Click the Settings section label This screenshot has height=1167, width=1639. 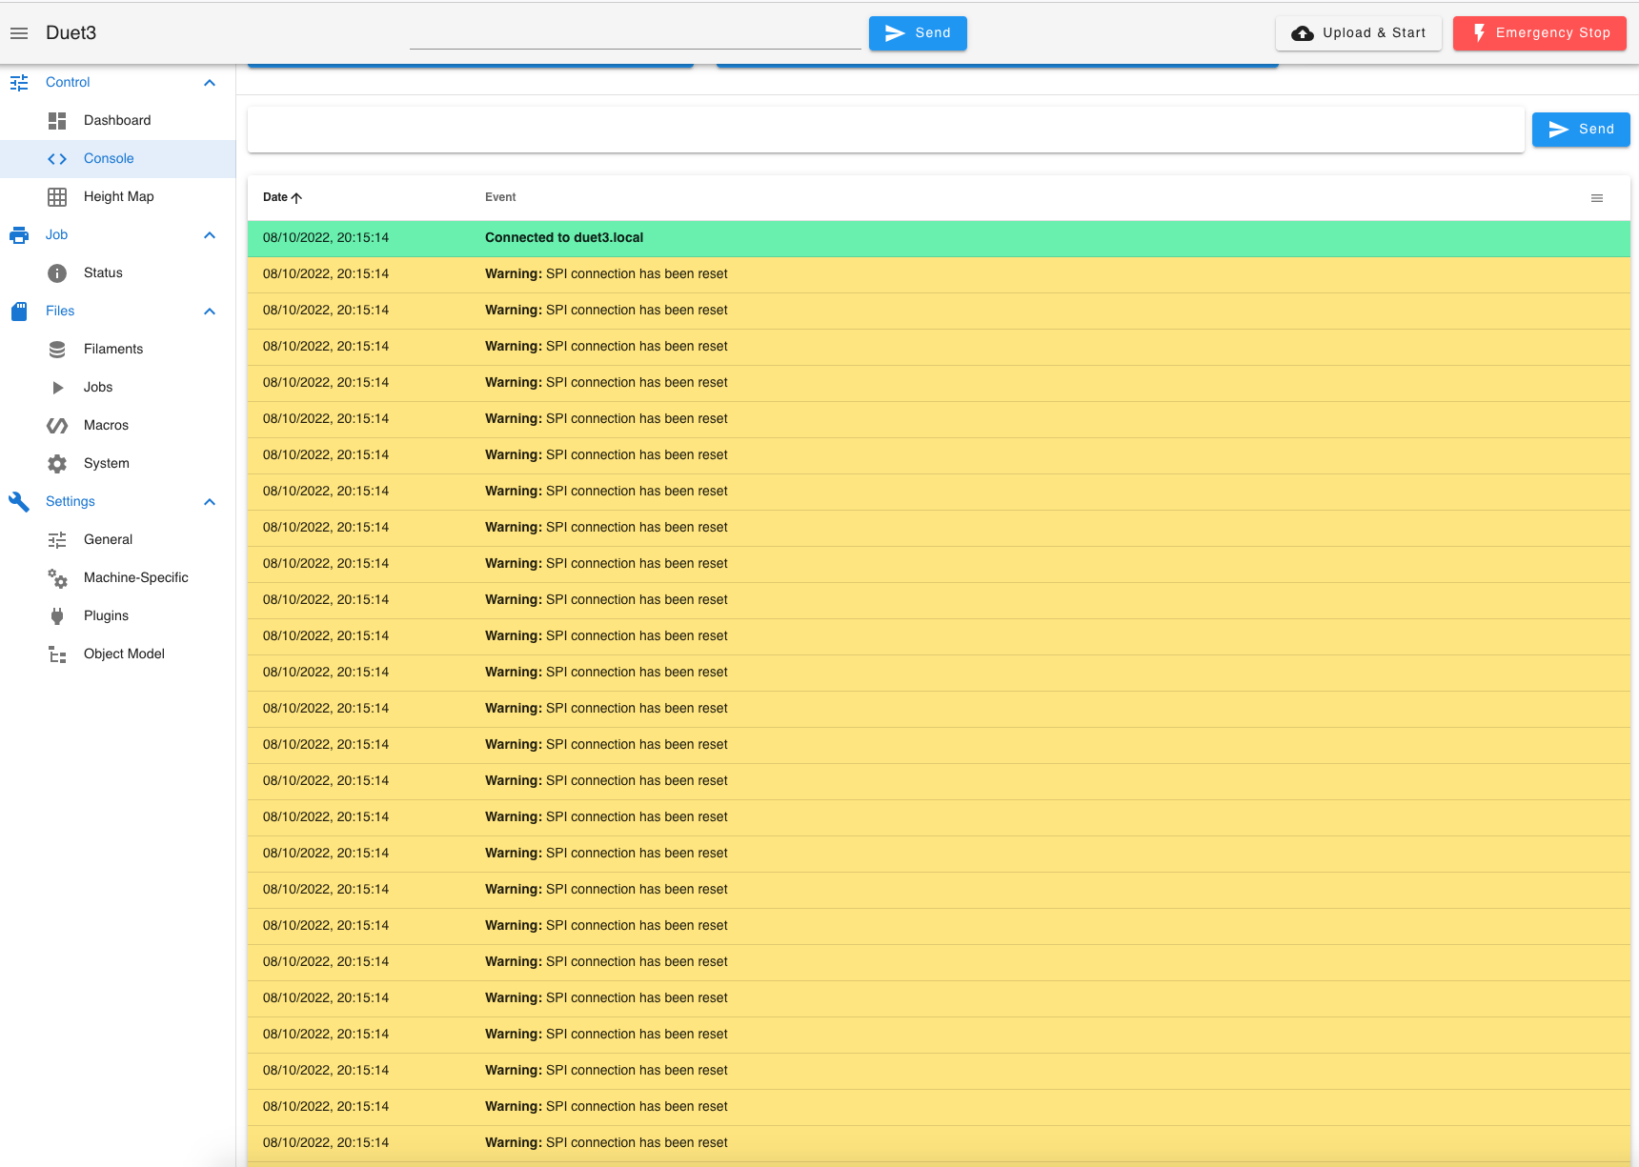71,502
